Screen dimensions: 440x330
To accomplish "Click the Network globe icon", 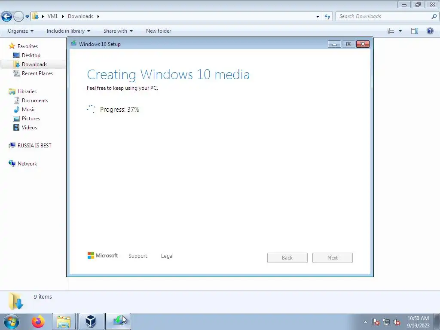I will pyautogui.click(x=12, y=163).
